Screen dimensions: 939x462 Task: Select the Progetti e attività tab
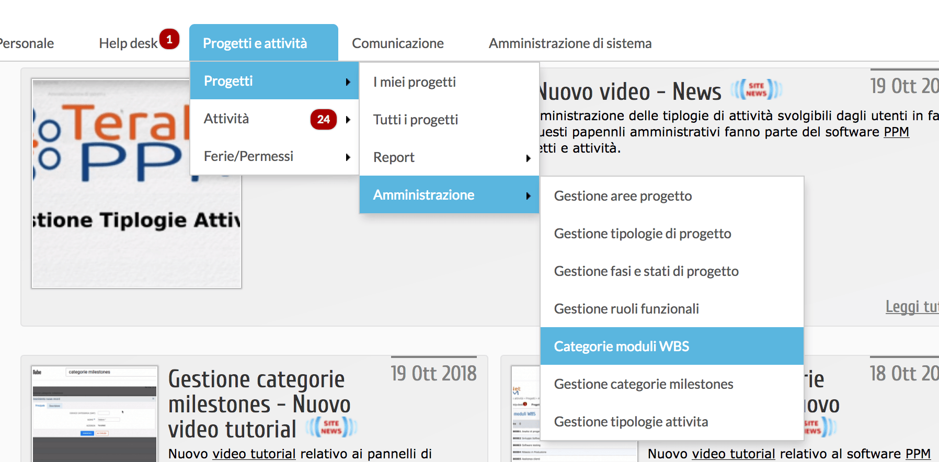pyautogui.click(x=264, y=43)
